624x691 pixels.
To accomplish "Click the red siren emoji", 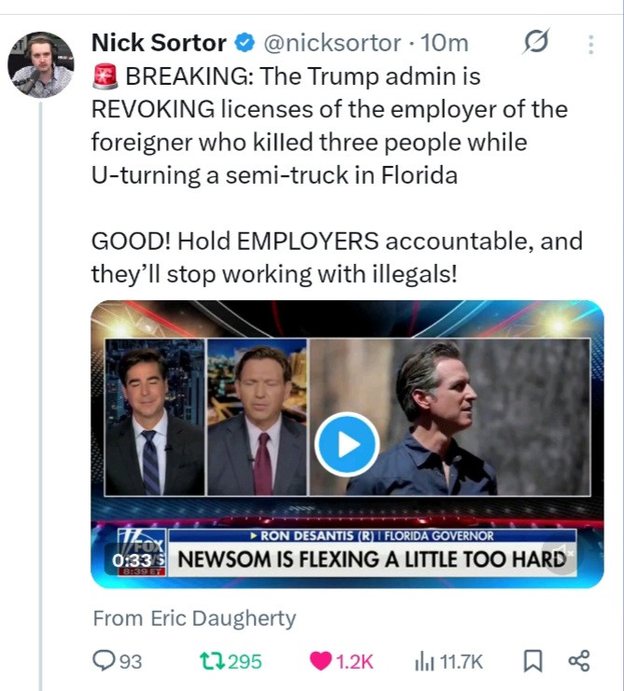I will [104, 76].
